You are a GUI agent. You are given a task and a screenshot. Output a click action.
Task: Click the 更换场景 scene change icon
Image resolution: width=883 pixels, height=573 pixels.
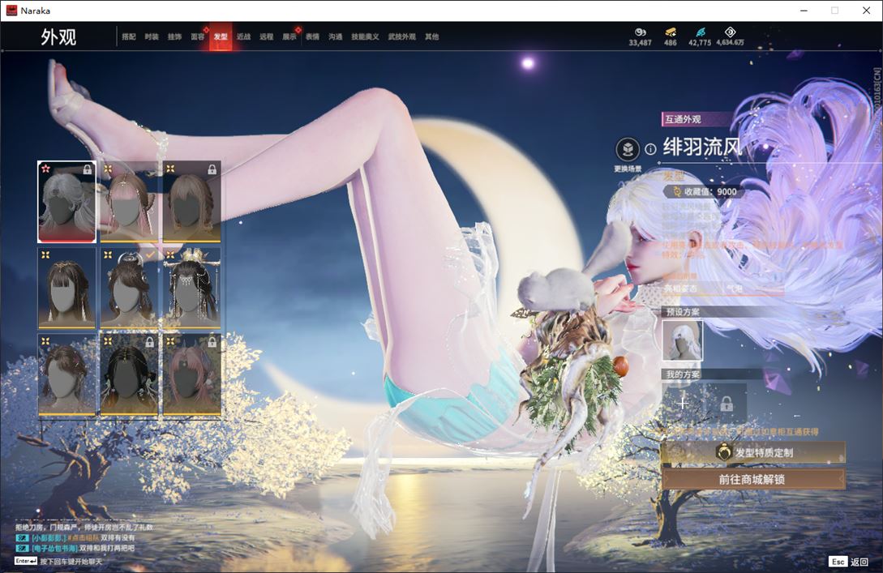pos(628,150)
